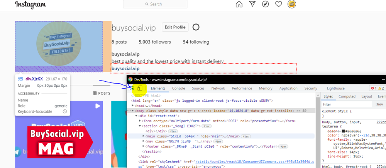This screenshot has width=386, height=168.
Task: Open Network tab
Action: (x=218, y=88)
